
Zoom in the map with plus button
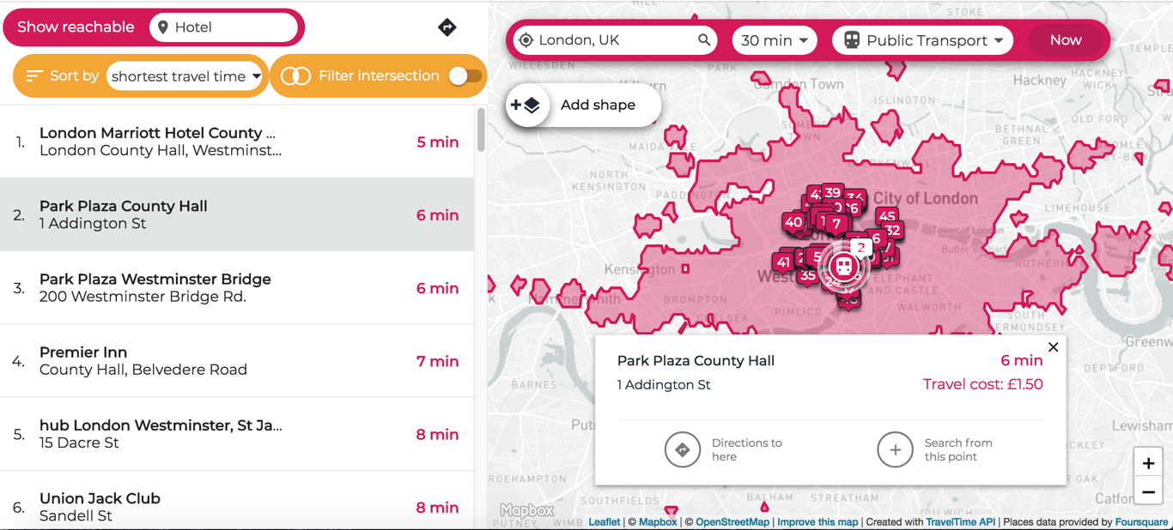pos(1148,463)
